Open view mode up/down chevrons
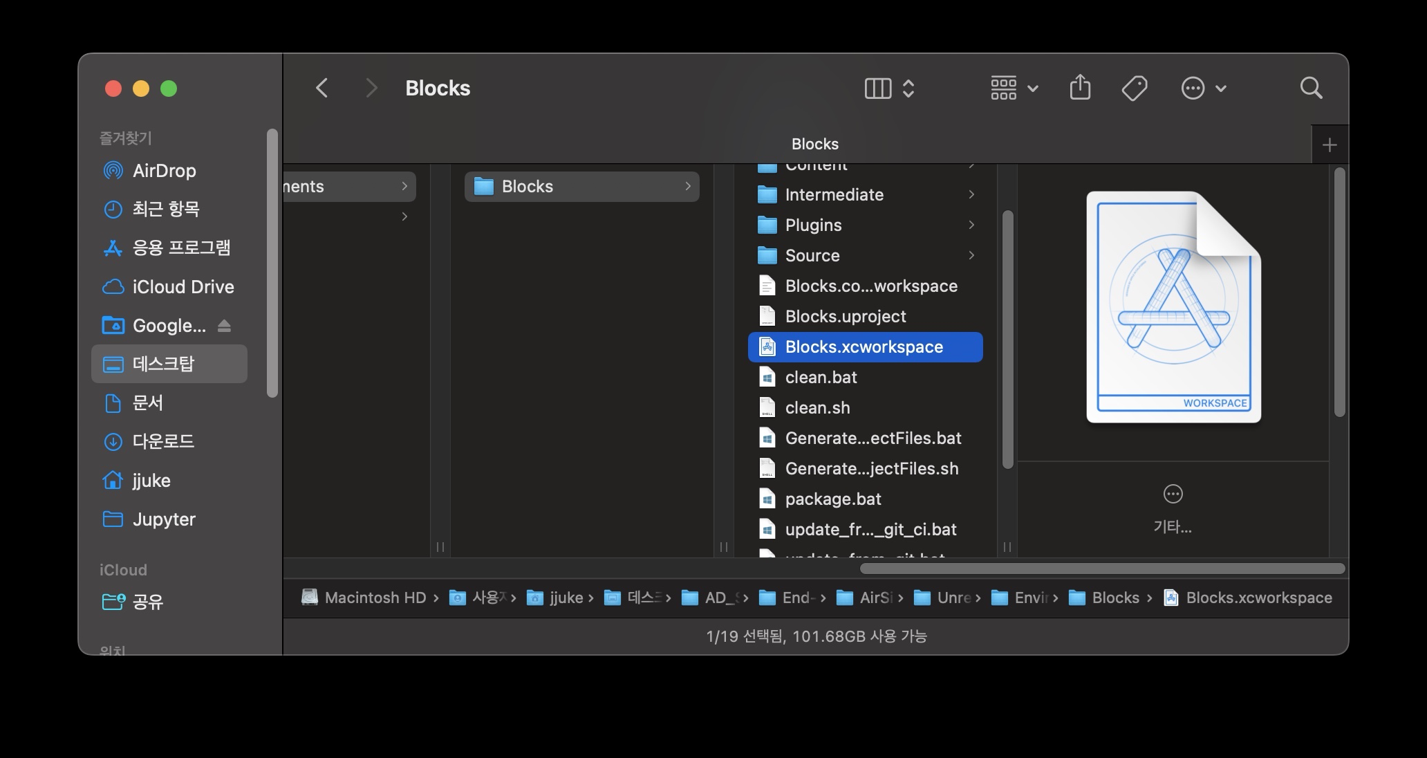The width and height of the screenshot is (1427, 758). [908, 88]
